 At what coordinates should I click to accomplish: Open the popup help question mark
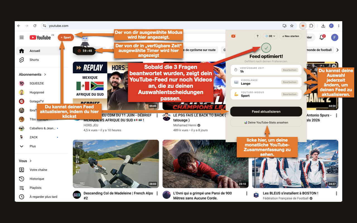(x=257, y=36)
